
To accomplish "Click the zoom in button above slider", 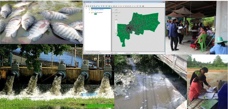I will 116,19.
